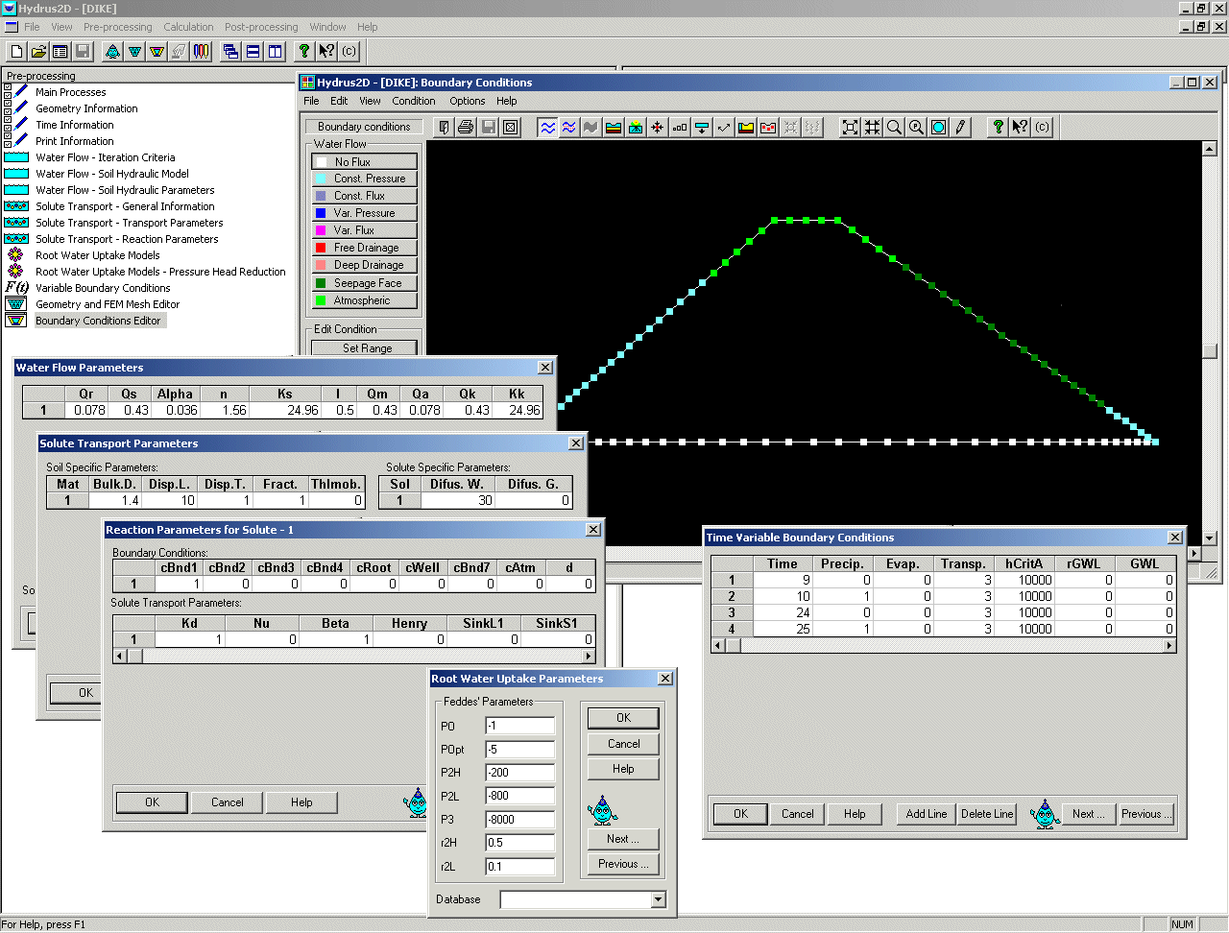Click Add Line in Time Variable dialog

coord(926,814)
